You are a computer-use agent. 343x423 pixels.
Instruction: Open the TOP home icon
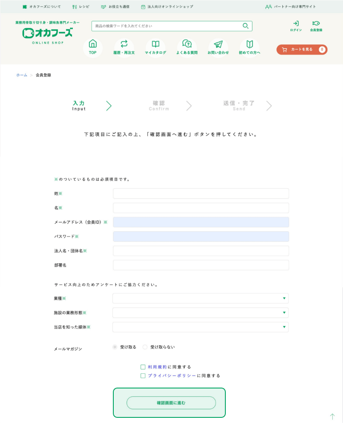click(93, 44)
